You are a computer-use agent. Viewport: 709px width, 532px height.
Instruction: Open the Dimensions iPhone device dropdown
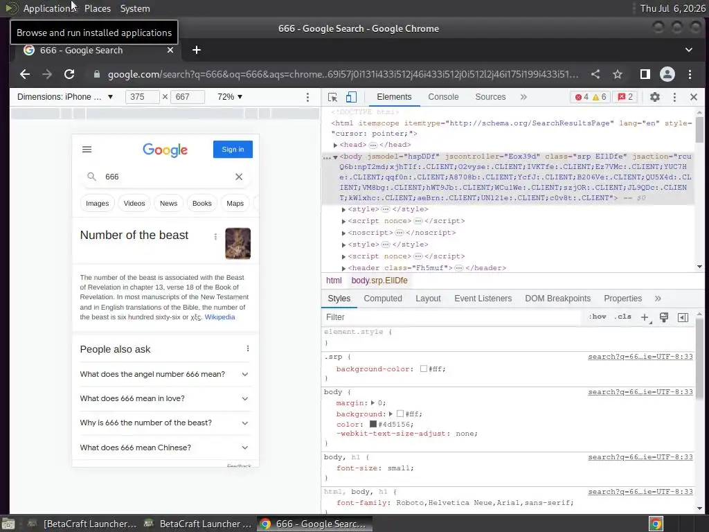64,97
